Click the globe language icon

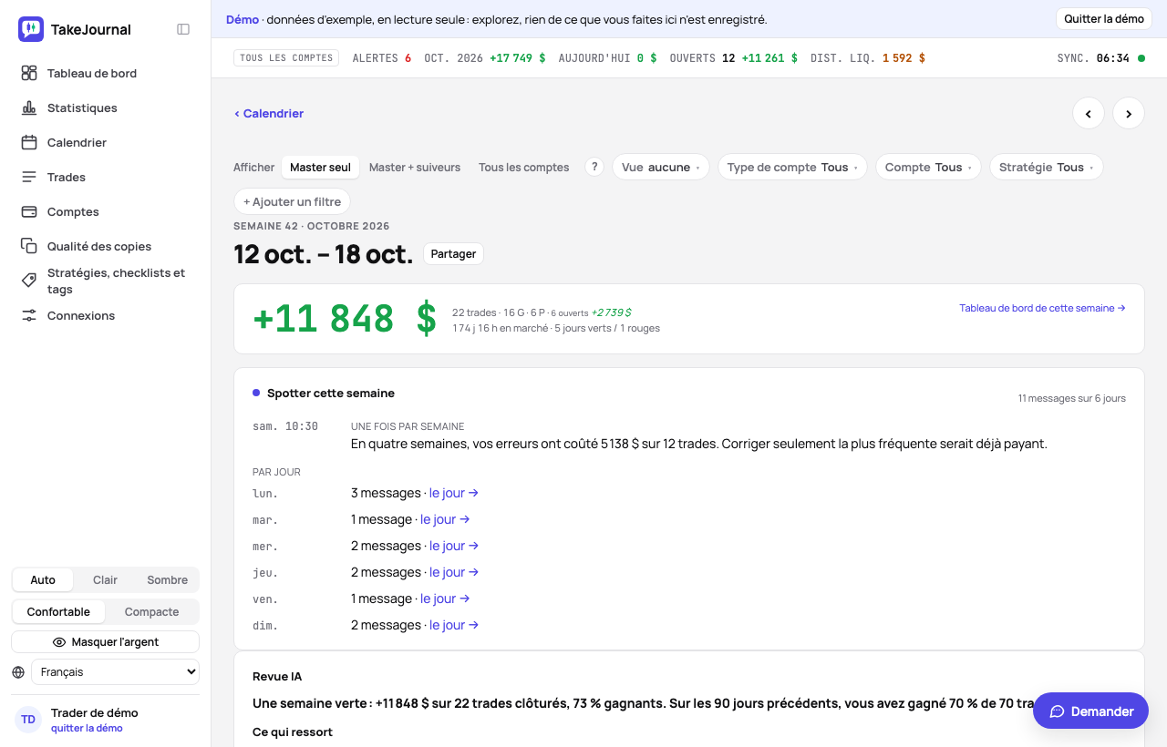(18, 672)
